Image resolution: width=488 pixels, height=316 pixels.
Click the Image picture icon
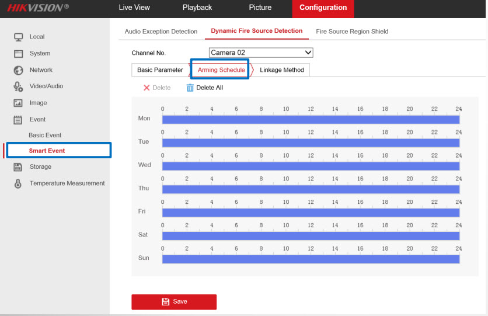18,103
